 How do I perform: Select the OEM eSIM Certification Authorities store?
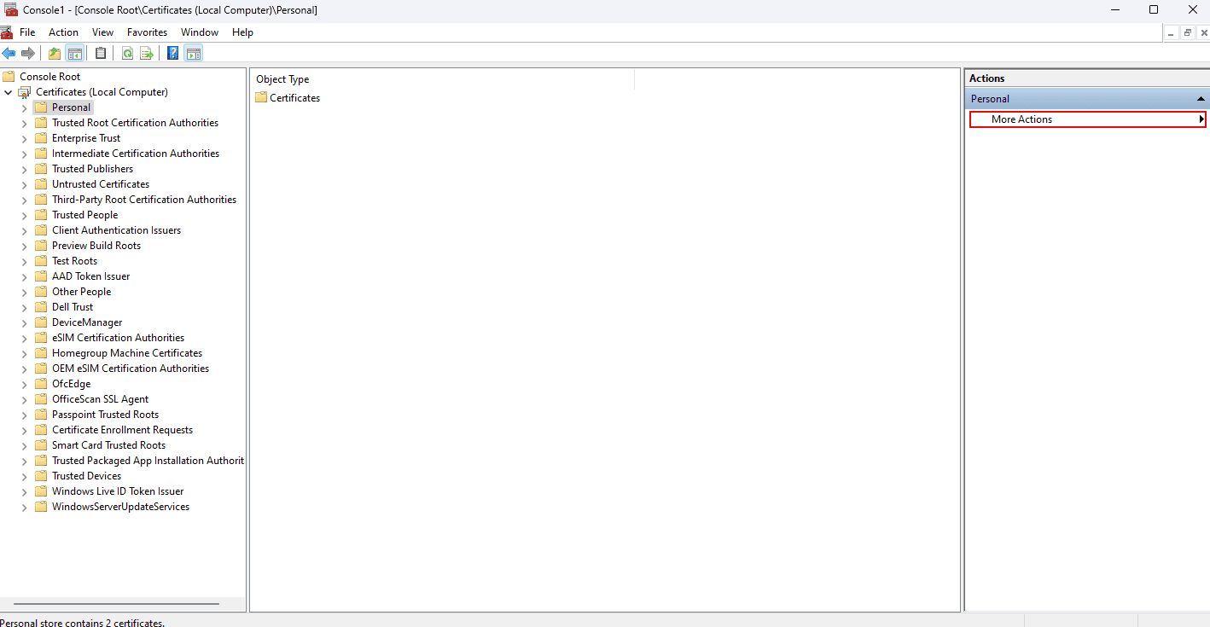[x=131, y=369]
